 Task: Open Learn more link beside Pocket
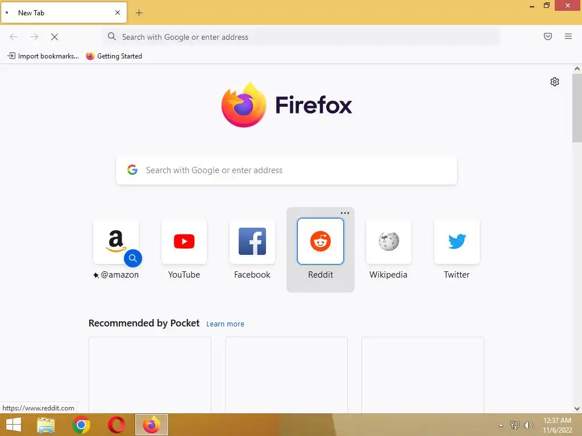pyautogui.click(x=225, y=324)
